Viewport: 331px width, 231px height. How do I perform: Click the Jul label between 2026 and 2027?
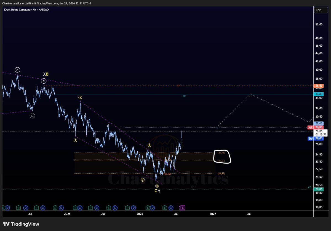(x=176, y=214)
